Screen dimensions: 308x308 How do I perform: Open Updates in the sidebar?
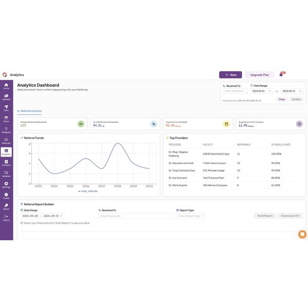coord(6,174)
